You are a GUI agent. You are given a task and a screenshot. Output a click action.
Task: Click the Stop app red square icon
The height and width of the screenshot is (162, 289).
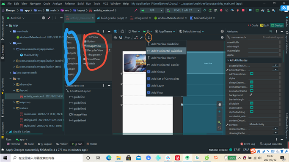click(x=243, y=10)
